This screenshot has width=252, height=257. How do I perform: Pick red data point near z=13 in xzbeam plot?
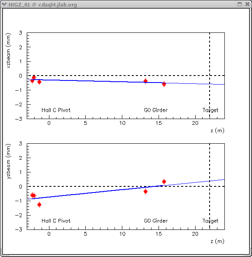[145, 81]
